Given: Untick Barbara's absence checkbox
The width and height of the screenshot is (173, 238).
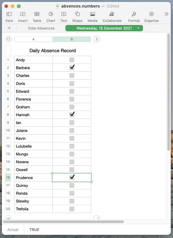Looking at the screenshot, I should pyautogui.click(x=72, y=68).
